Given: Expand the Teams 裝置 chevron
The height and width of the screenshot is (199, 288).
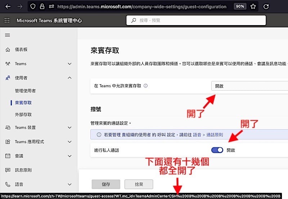Looking at the screenshot, I should pyautogui.click(x=69, y=128).
